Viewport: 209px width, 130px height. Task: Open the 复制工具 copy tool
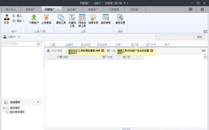61,17
